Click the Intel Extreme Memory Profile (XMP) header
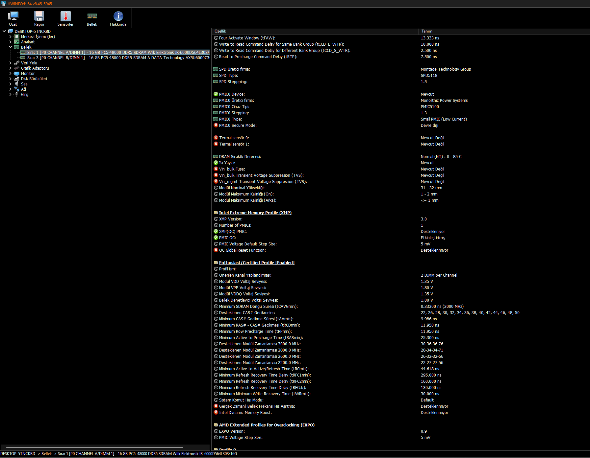This screenshot has height=458, width=590. [255, 213]
